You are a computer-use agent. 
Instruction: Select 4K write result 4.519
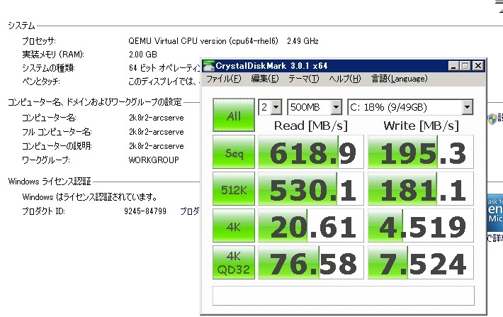pos(421,226)
